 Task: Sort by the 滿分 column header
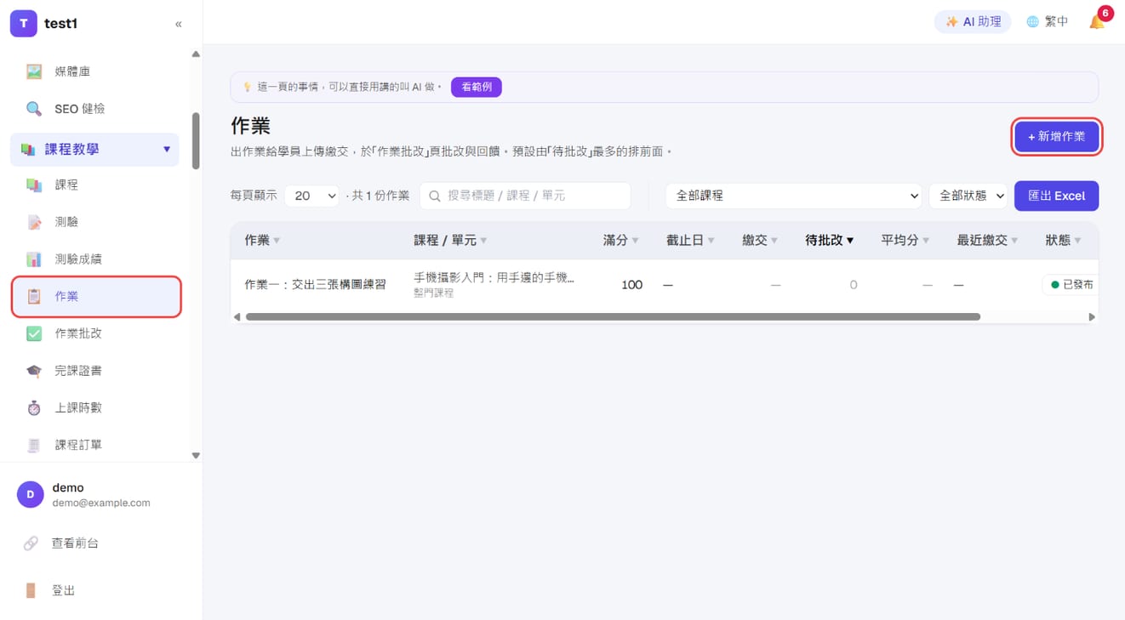click(x=621, y=241)
